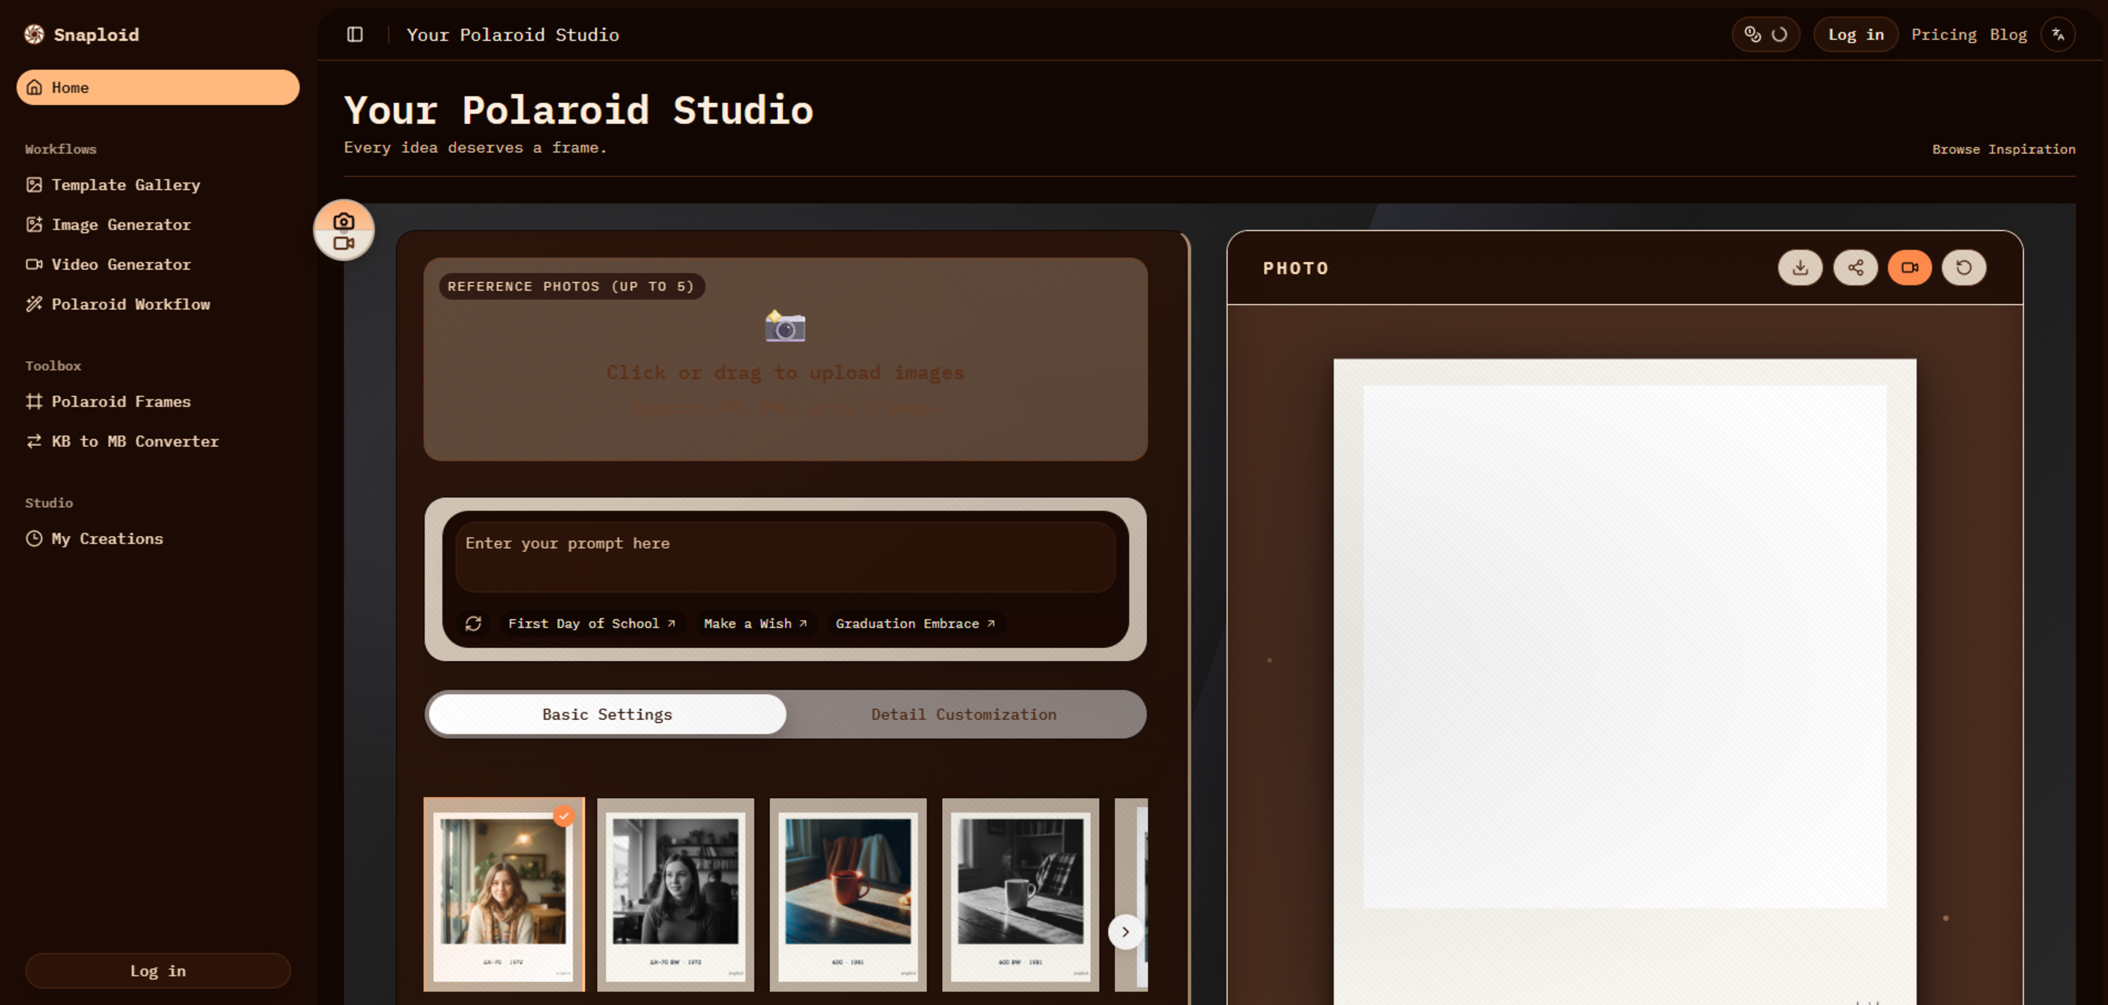Refresh the prompt suggestions icon
The height and width of the screenshot is (1005, 2108).
point(473,624)
